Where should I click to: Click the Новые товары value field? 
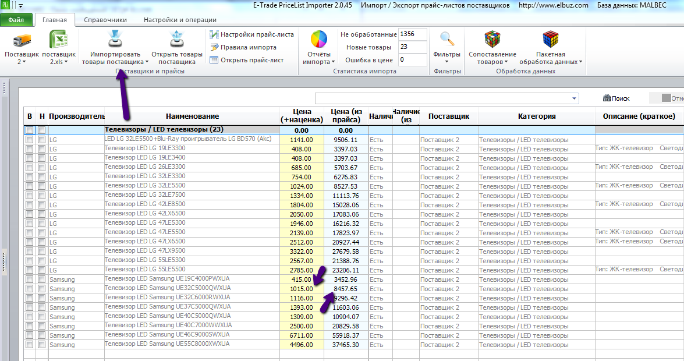coord(412,47)
